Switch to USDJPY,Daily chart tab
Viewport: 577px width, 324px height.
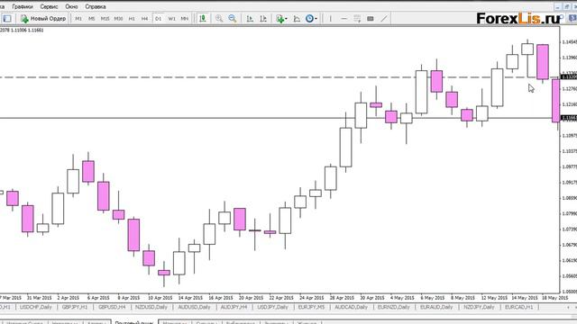(272, 307)
